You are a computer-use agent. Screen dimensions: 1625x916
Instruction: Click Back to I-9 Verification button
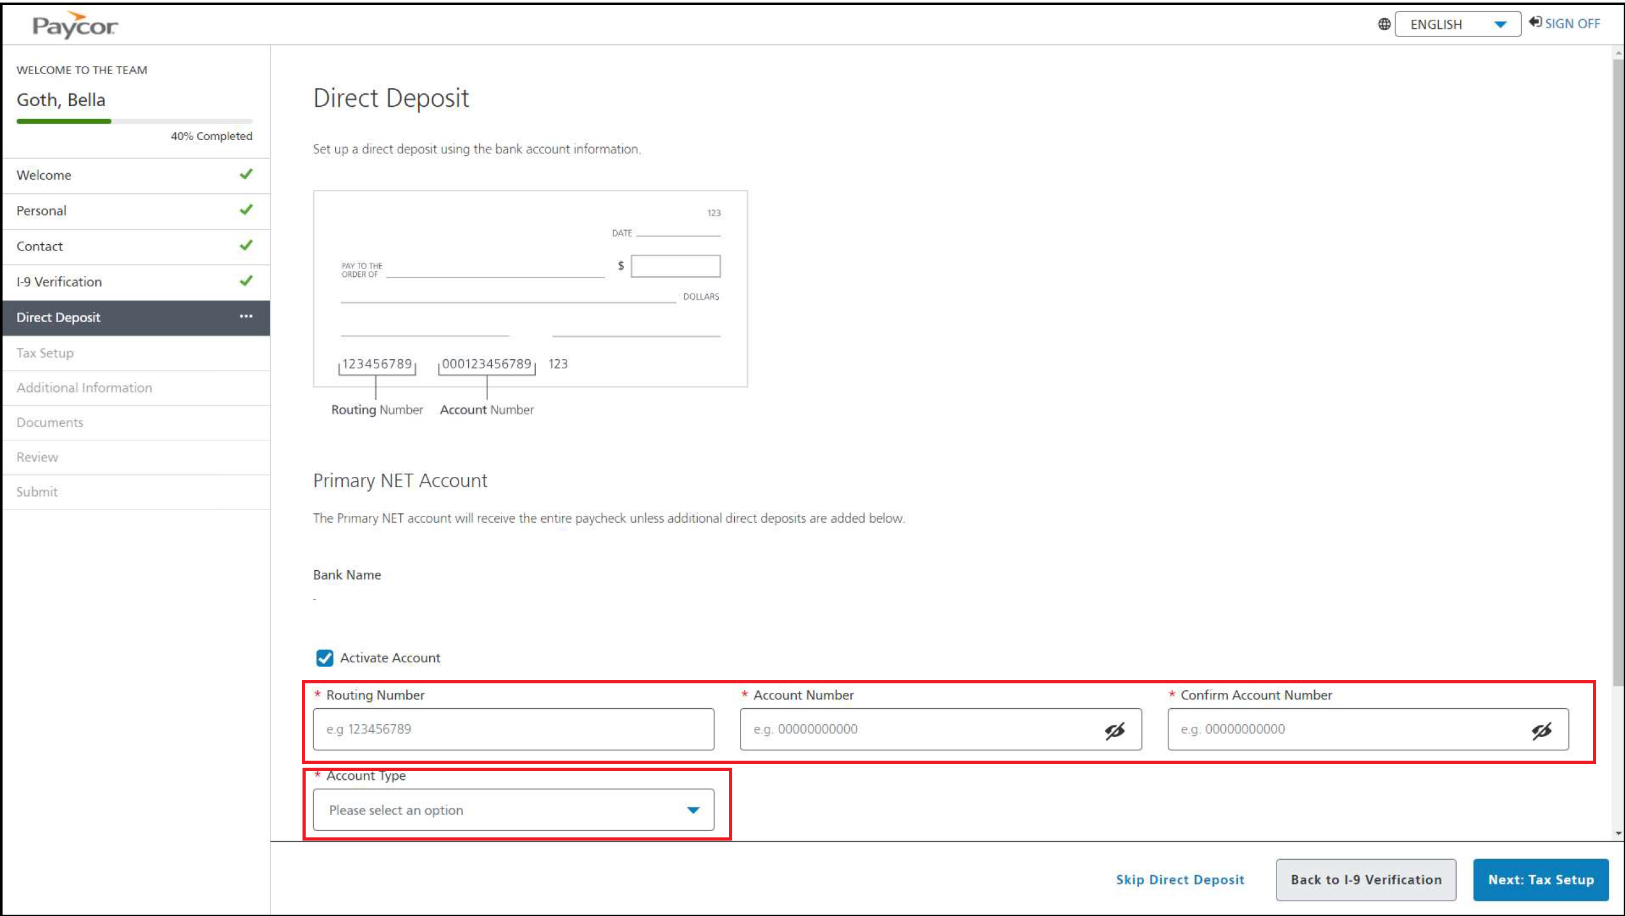(x=1366, y=880)
